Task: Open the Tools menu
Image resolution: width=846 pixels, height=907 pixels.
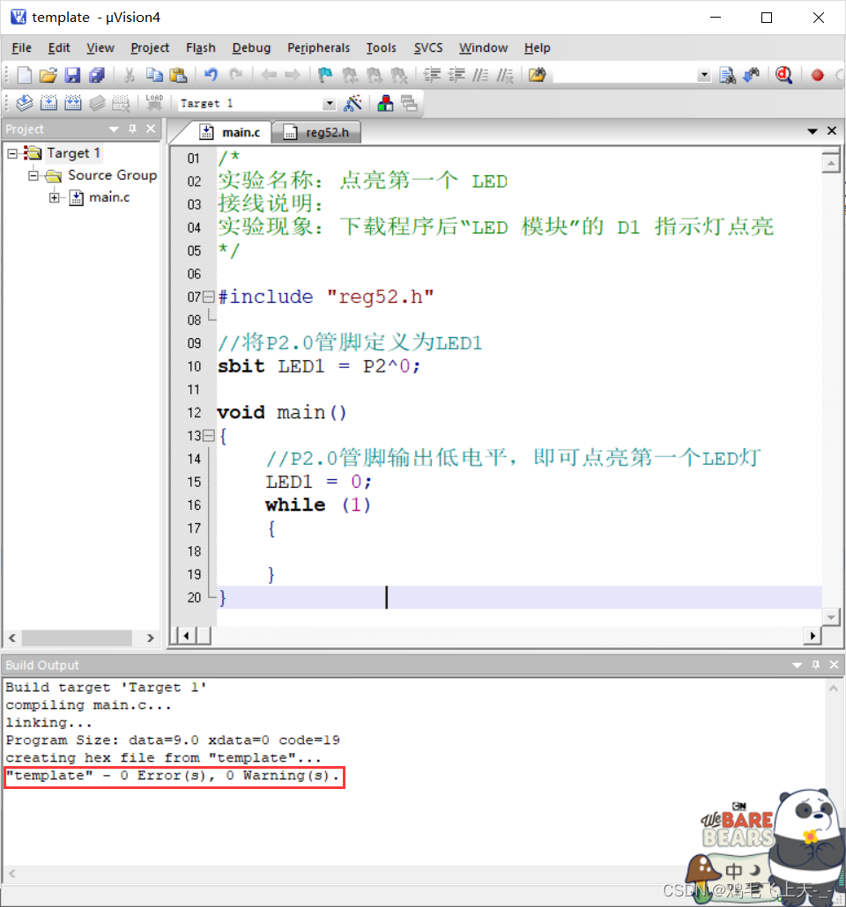Action: [381, 48]
